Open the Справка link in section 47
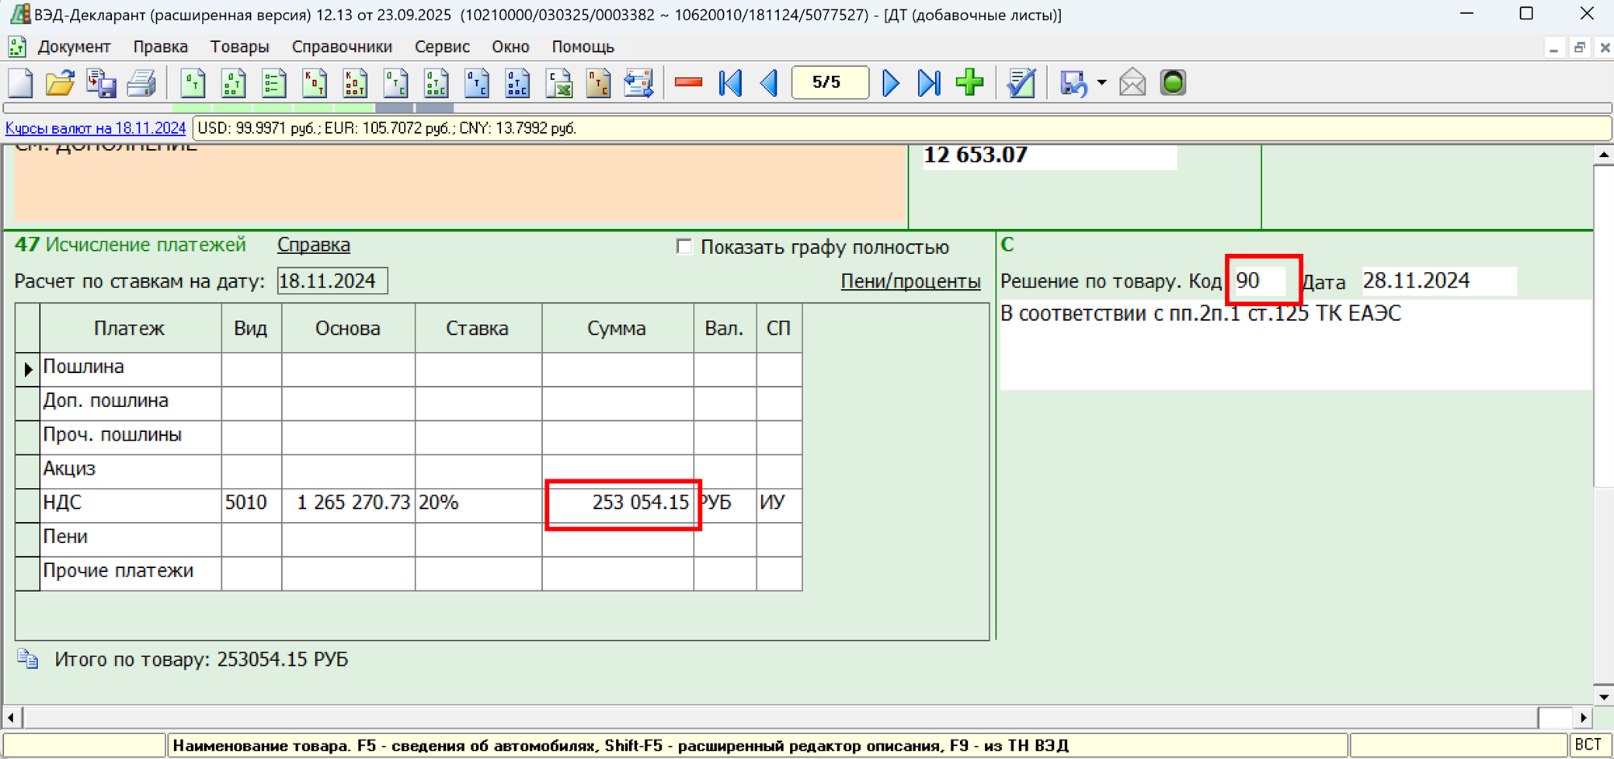 click(x=314, y=245)
